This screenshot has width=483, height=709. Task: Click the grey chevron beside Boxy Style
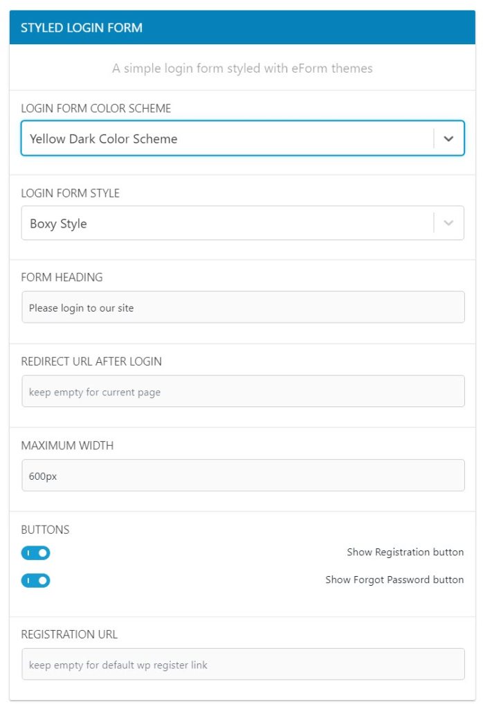(448, 223)
